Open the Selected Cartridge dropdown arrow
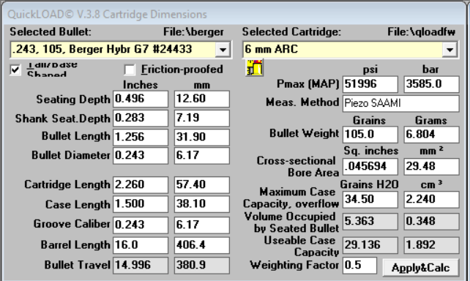 tap(450, 50)
